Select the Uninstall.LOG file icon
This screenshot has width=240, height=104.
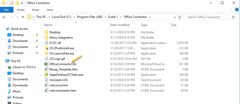click(46, 80)
